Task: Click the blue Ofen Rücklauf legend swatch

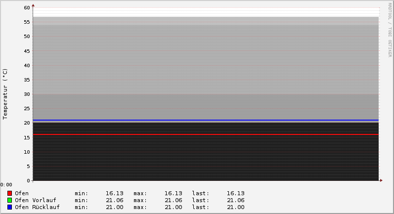Action: (x=9, y=207)
